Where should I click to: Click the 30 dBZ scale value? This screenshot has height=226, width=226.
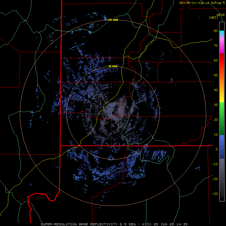(x=216, y=105)
